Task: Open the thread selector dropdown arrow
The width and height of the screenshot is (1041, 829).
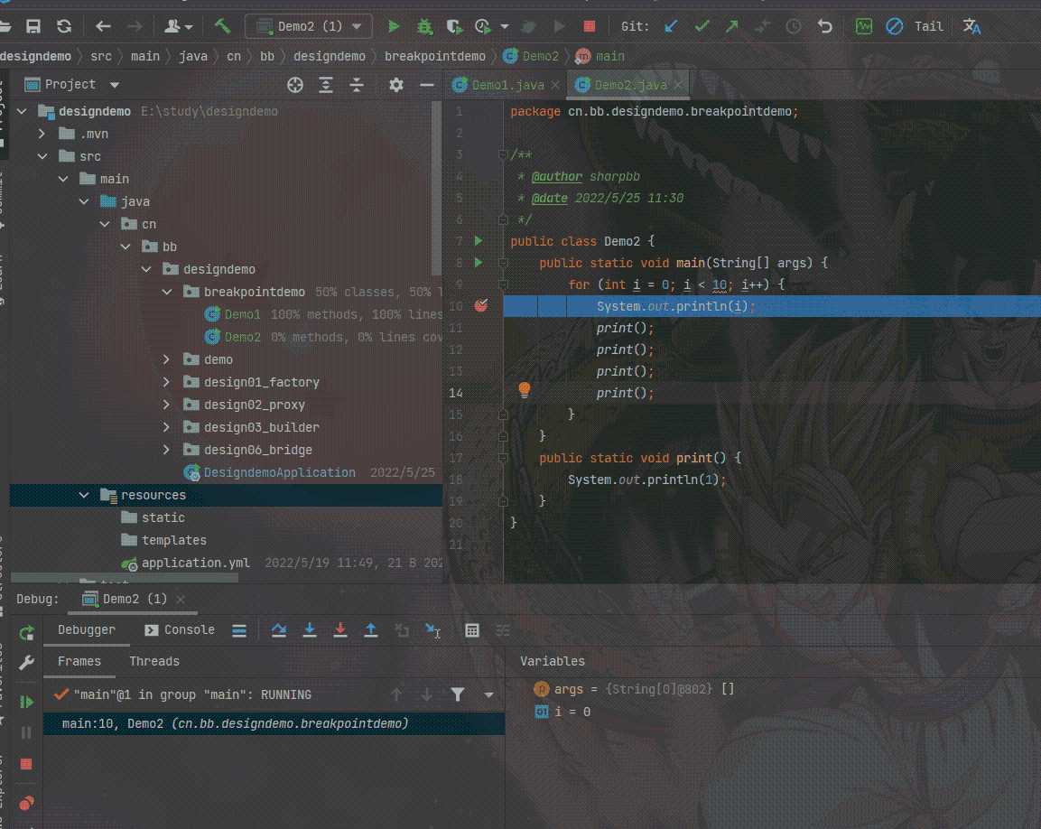Action: click(x=488, y=694)
